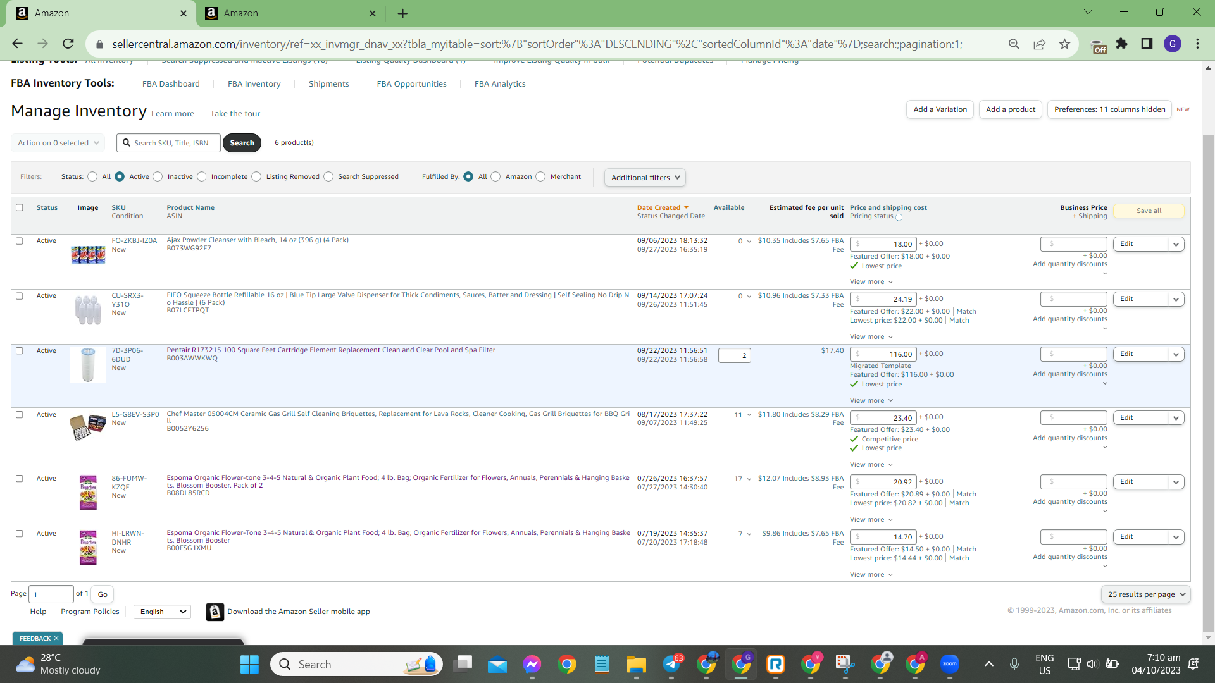This screenshot has width=1215, height=683.
Task: Click the page scrollbar down arrow
Action: [x=1209, y=637]
